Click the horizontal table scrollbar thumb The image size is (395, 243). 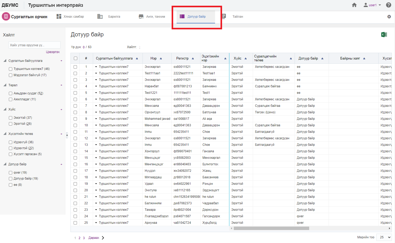[271, 228]
